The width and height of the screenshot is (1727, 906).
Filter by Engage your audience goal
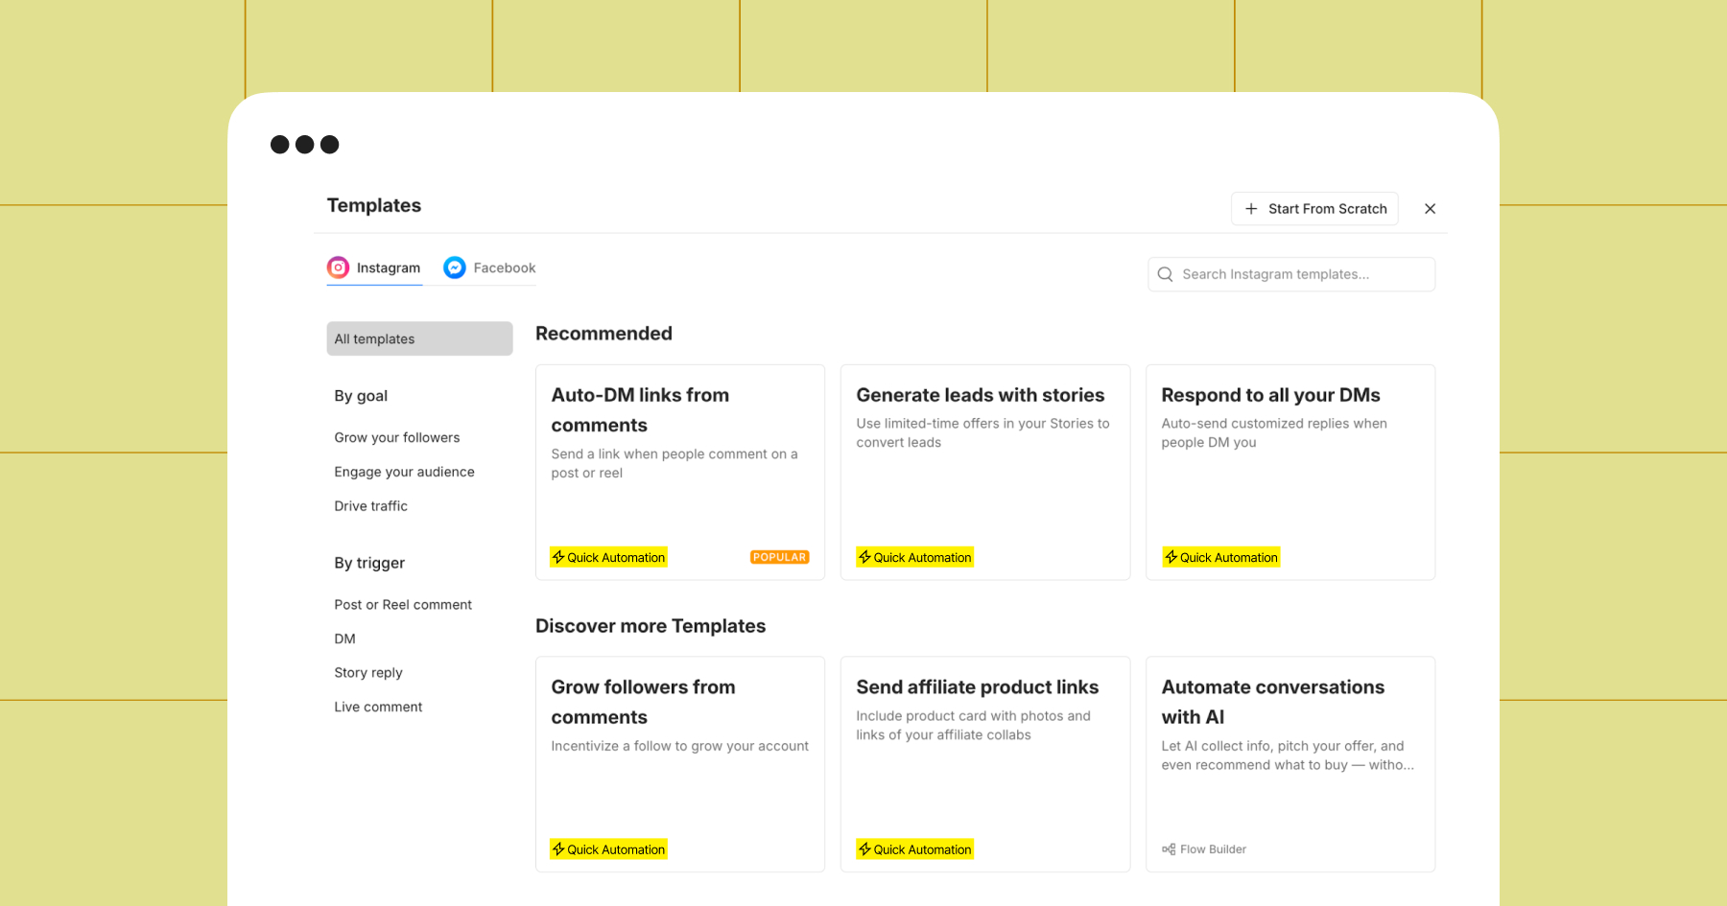point(404,472)
